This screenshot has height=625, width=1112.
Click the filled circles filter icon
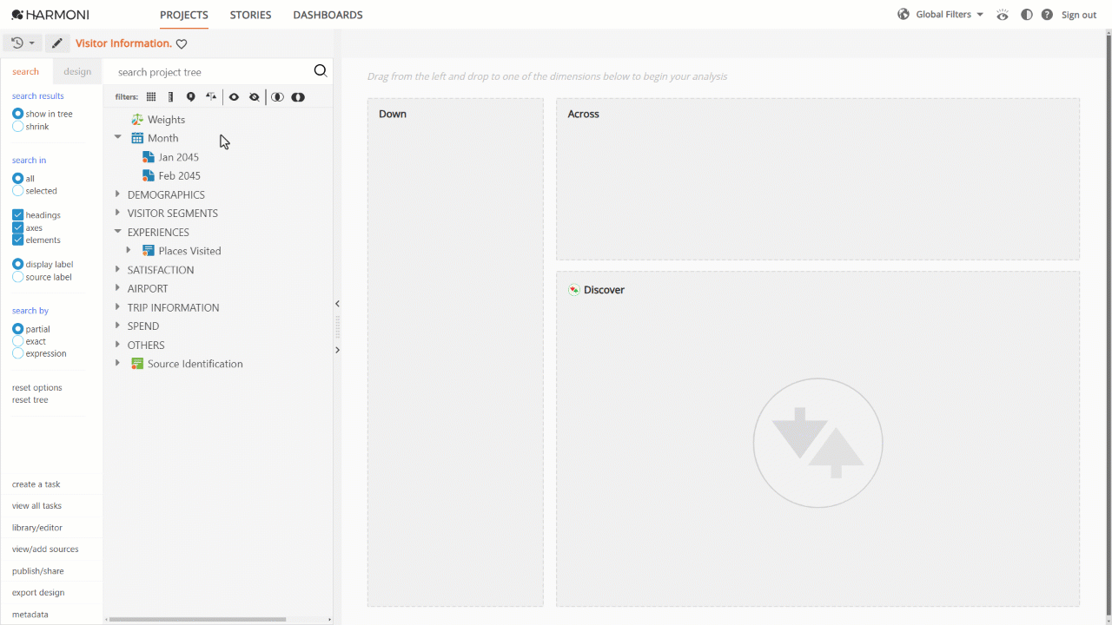click(x=298, y=97)
